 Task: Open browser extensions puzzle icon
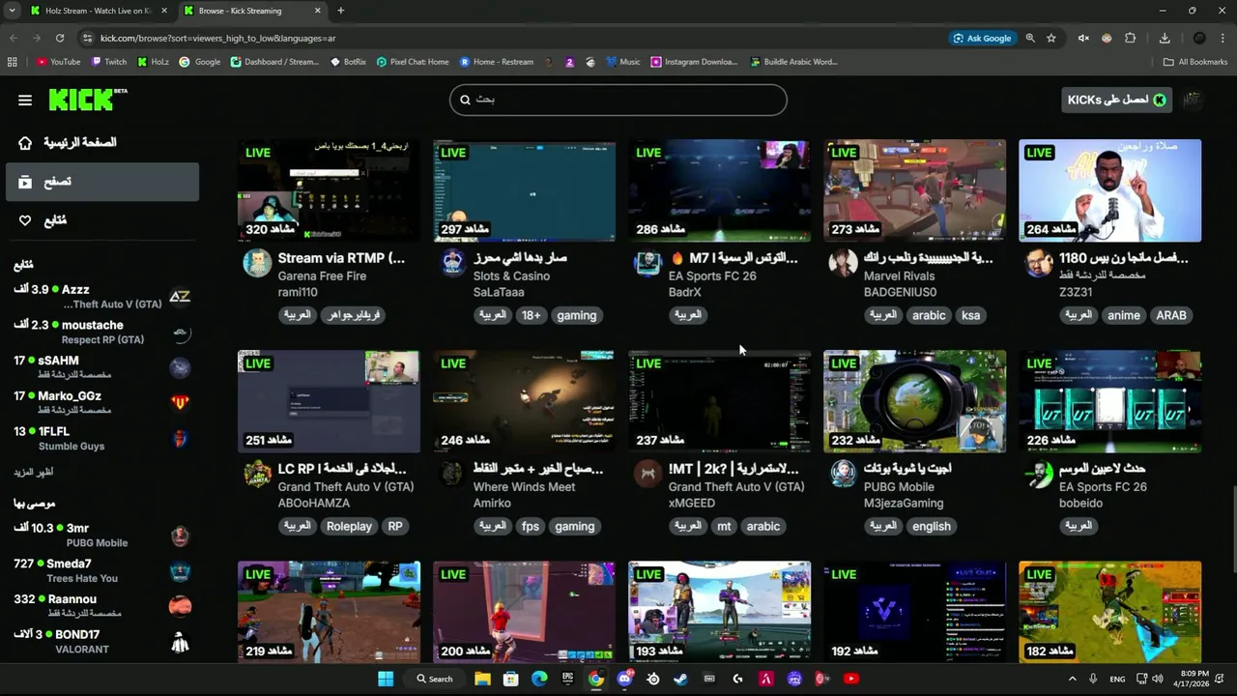coord(1131,38)
